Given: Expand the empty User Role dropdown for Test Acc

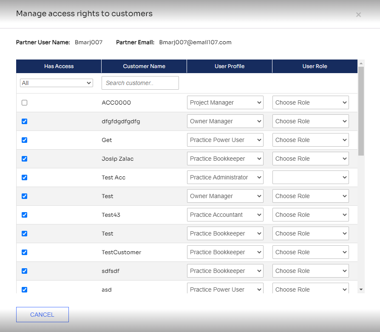Looking at the screenshot, I should [310, 177].
